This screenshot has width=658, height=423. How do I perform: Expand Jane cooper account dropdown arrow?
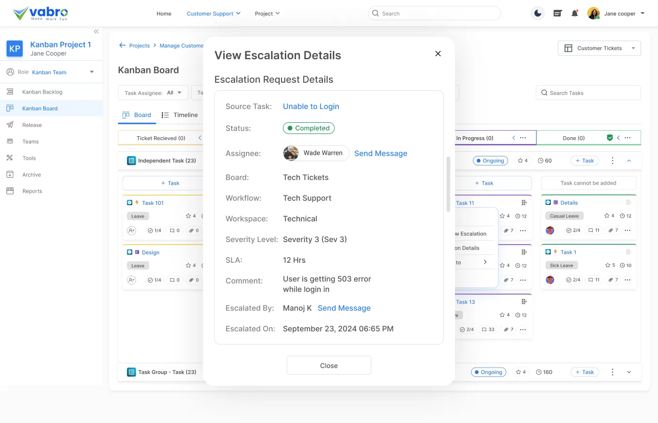click(642, 13)
